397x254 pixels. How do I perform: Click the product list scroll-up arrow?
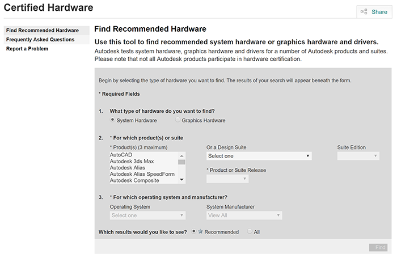point(181,155)
